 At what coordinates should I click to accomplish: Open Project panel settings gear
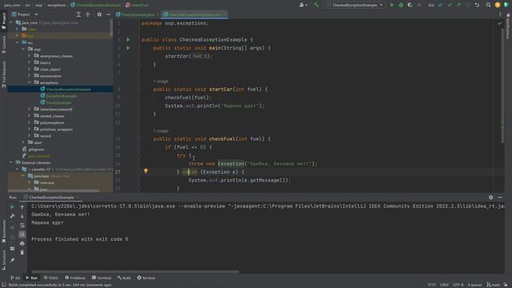[99, 14]
